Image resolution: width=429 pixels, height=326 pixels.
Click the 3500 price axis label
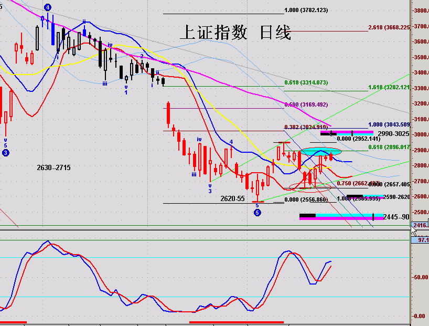pyautogui.click(x=421, y=57)
